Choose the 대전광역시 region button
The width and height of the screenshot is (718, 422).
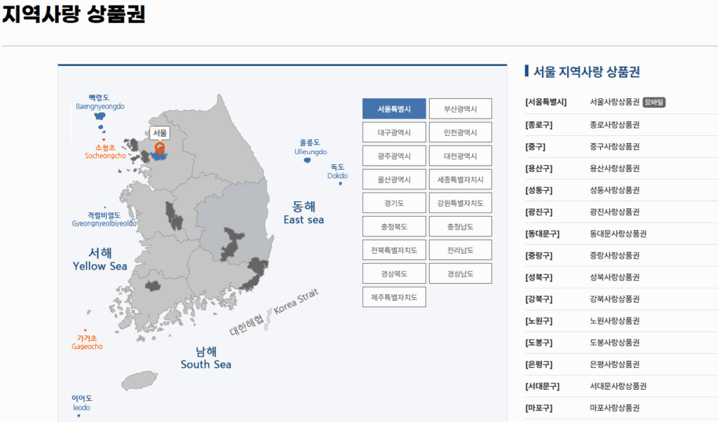tap(461, 156)
